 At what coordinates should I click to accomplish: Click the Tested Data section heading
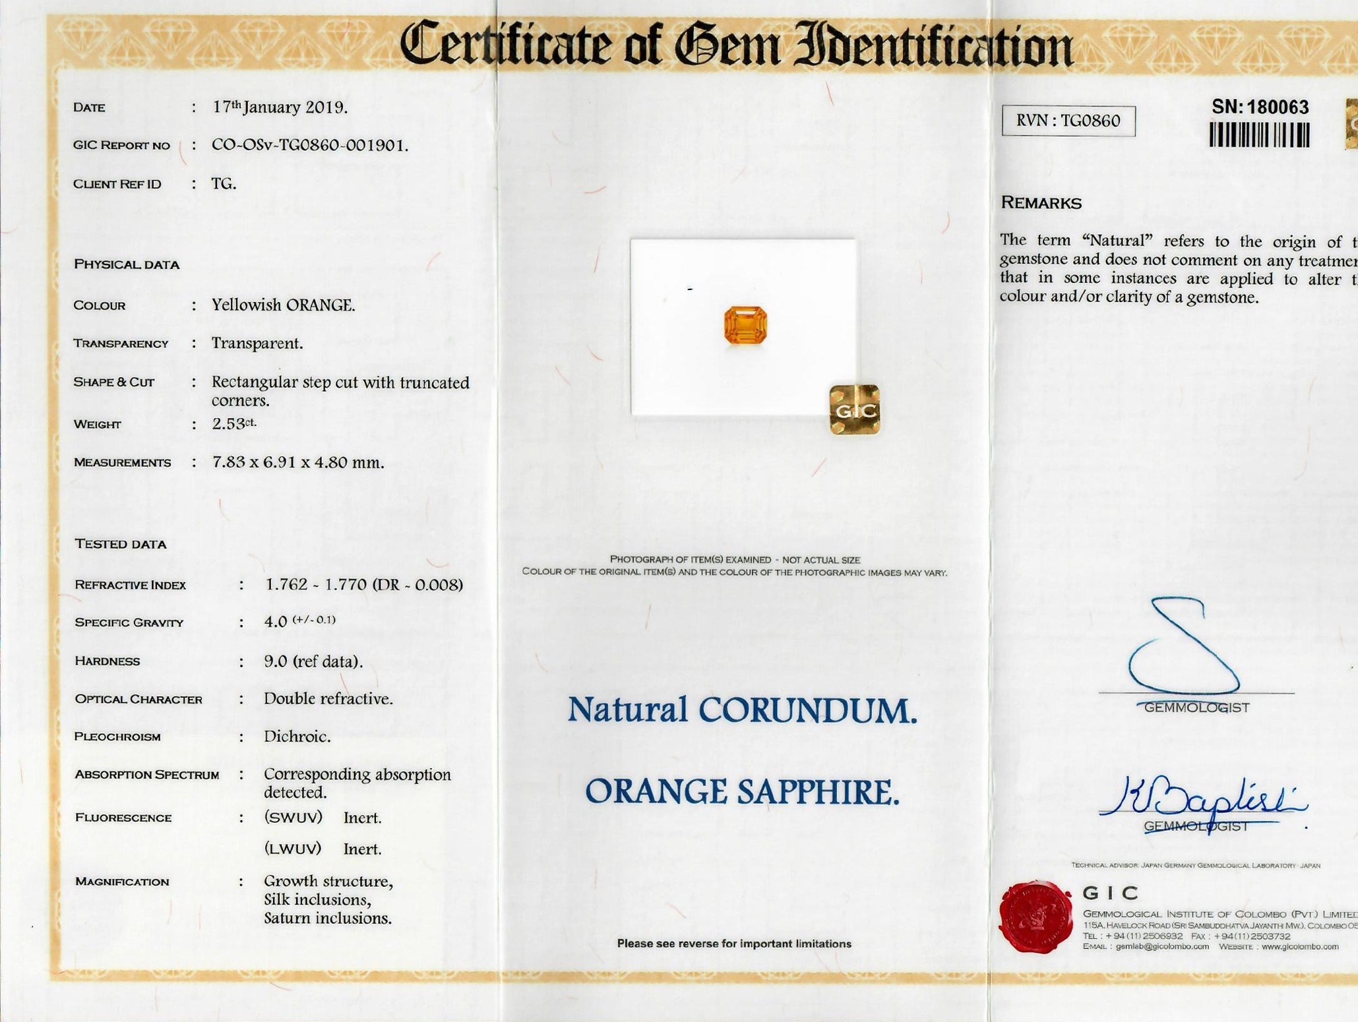(121, 544)
